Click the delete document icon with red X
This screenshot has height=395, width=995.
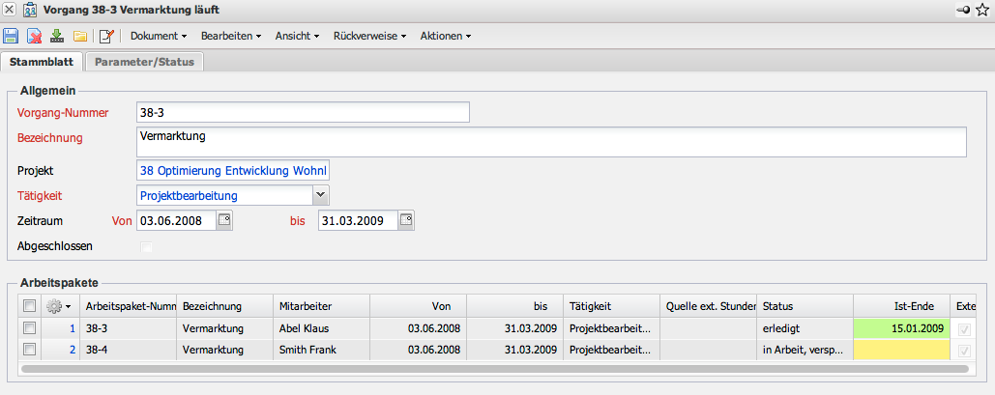[x=34, y=37]
